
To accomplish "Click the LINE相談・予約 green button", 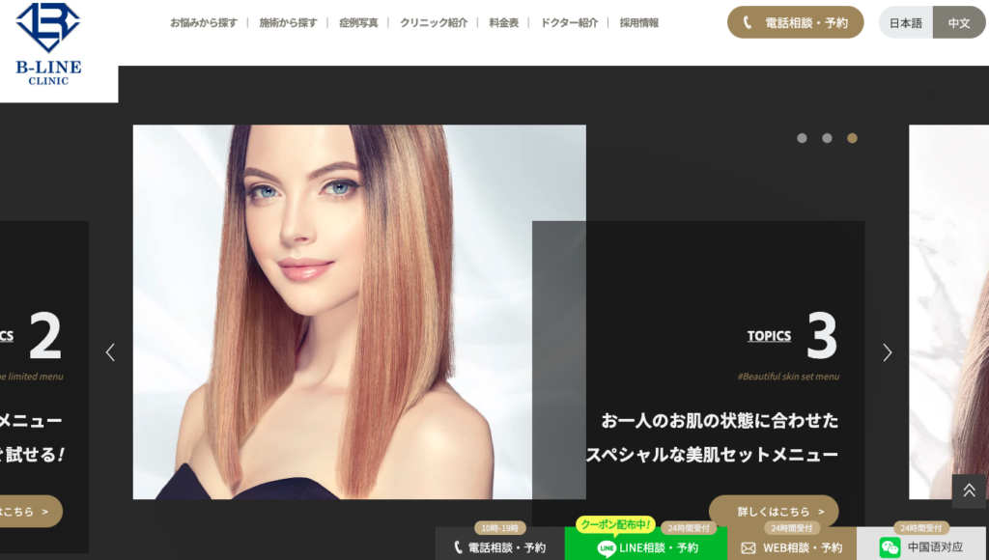I will point(646,546).
